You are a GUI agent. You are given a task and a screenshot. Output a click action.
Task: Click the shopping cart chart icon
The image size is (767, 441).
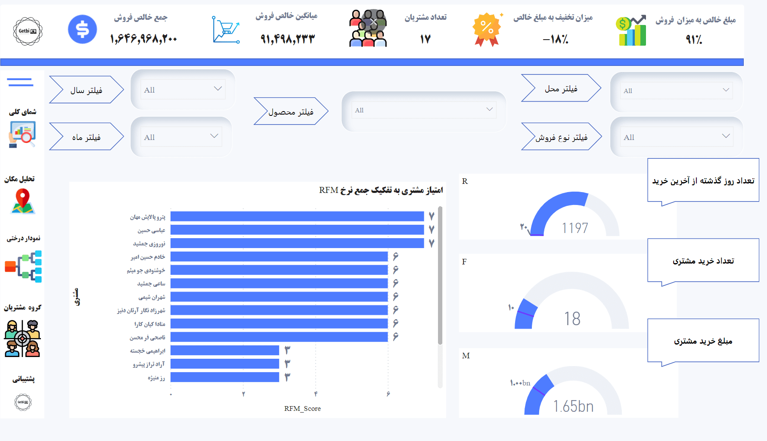(x=226, y=30)
